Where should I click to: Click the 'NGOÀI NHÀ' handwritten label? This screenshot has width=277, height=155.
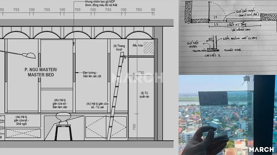point(233,50)
